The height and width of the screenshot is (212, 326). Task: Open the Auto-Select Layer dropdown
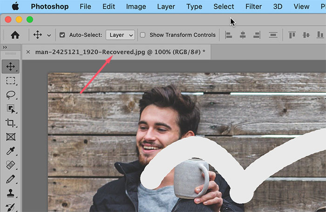[120, 35]
